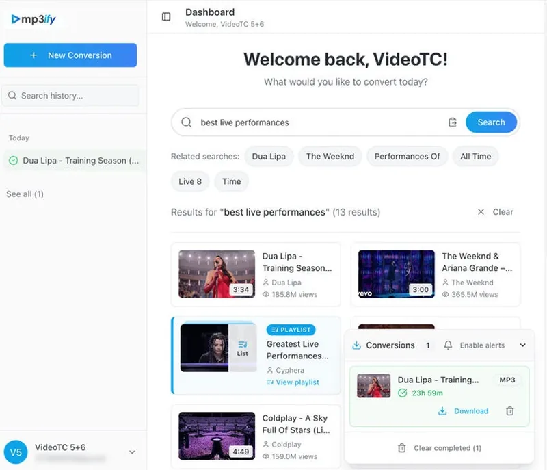This screenshot has height=470, width=547.
Task: Click the Cyphera channel name
Action: [x=290, y=370]
